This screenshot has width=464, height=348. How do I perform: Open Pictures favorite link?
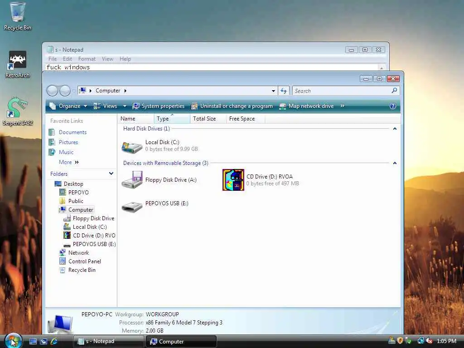pos(68,142)
